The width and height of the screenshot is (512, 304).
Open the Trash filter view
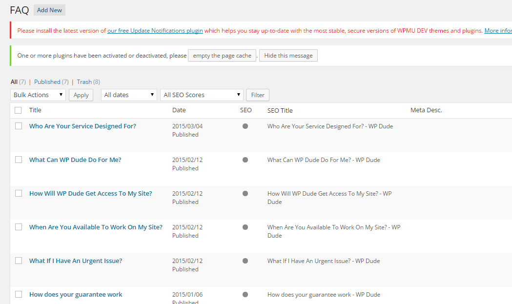click(x=84, y=82)
